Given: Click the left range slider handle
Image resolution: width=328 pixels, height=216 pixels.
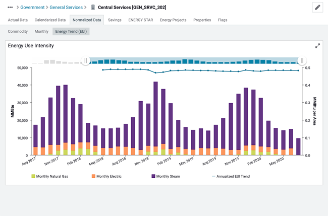Looking at the screenshot, I should click(x=85, y=61).
